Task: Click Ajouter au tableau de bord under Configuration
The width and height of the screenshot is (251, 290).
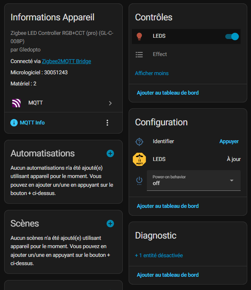Action: coord(168,206)
